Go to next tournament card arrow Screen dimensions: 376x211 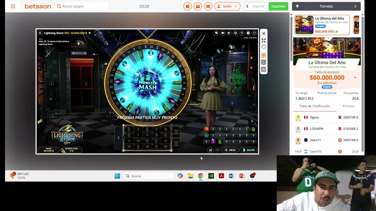click(x=357, y=25)
